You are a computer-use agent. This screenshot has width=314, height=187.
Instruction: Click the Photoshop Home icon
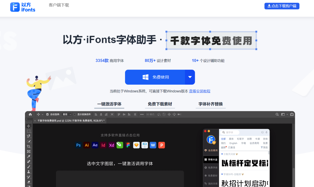tap(30, 114)
